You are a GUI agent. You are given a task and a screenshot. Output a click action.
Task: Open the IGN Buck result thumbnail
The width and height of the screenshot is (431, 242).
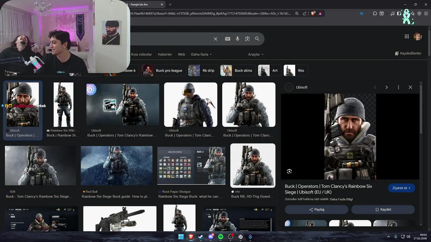pyautogui.click(x=40, y=165)
